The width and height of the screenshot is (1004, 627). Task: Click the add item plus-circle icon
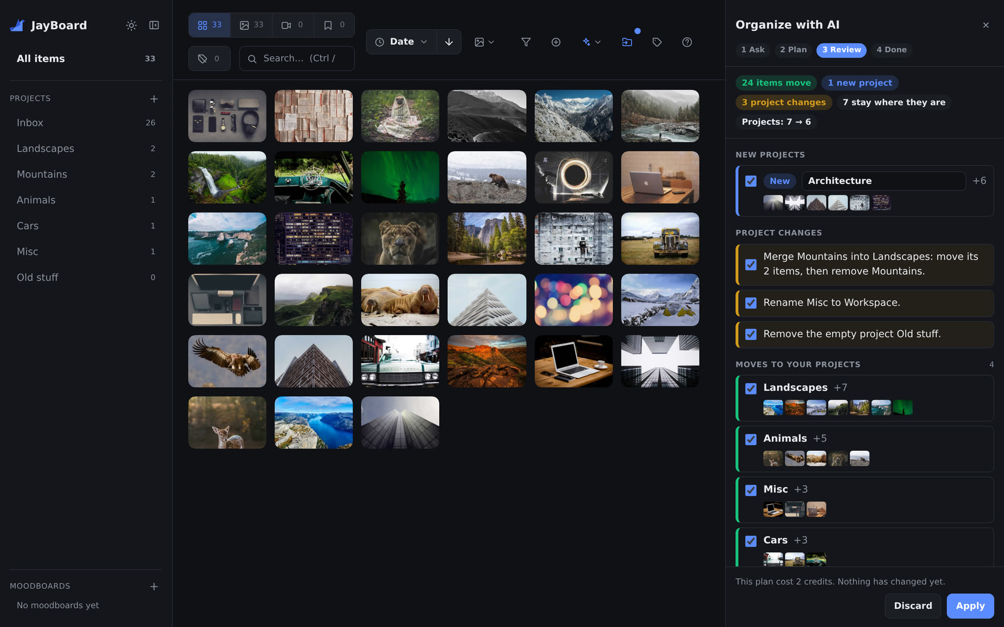pyautogui.click(x=556, y=42)
